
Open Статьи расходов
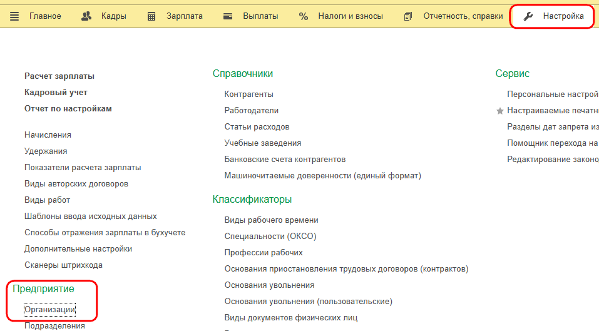pos(257,127)
